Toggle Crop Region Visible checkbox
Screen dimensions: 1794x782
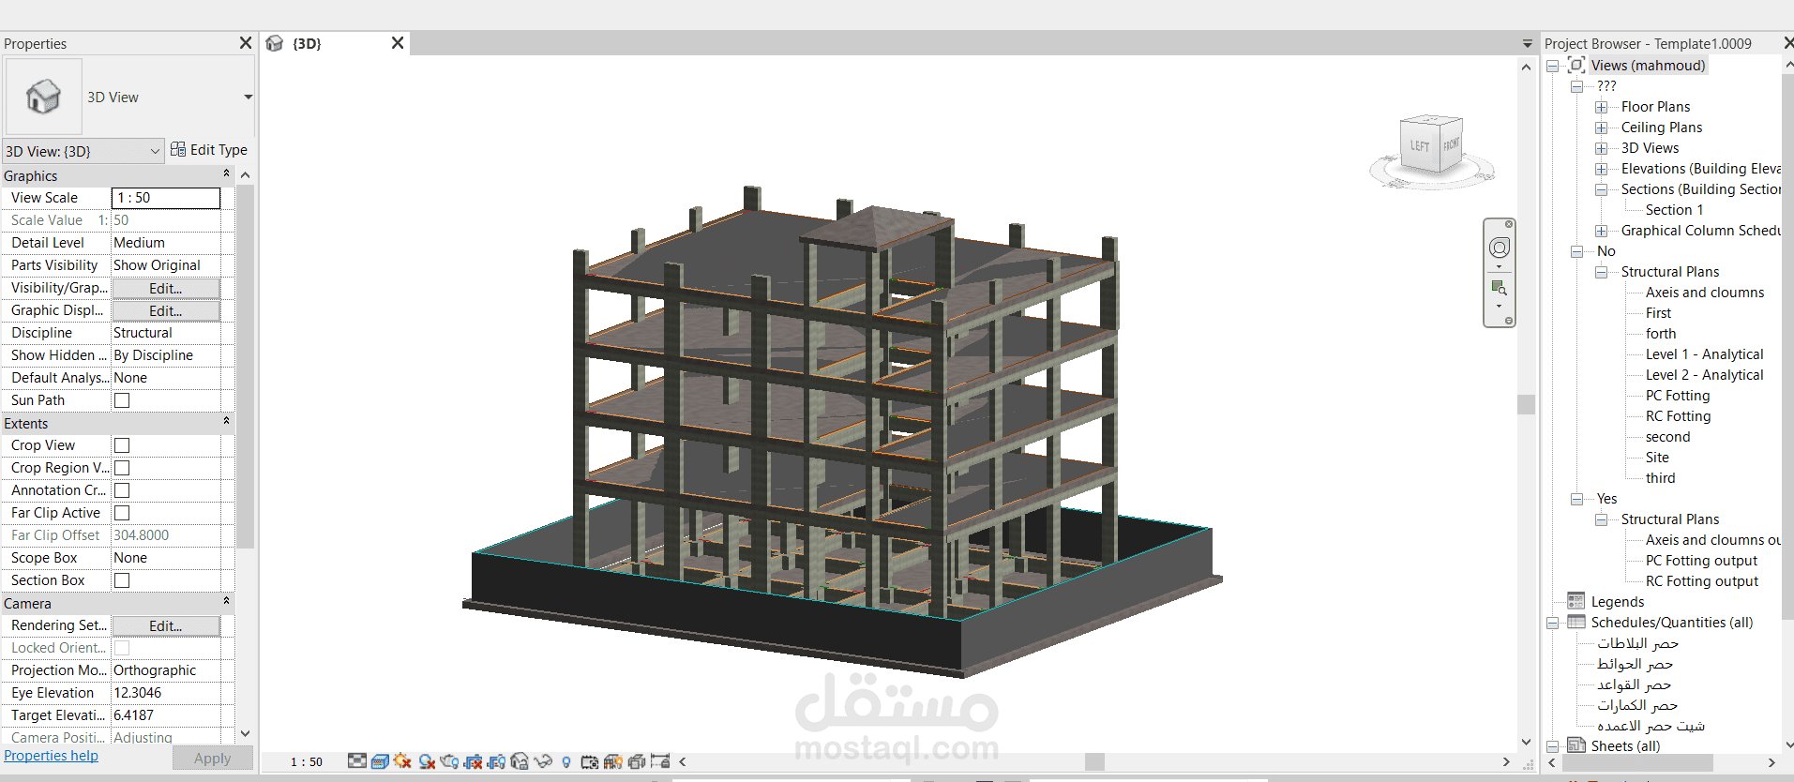(122, 468)
